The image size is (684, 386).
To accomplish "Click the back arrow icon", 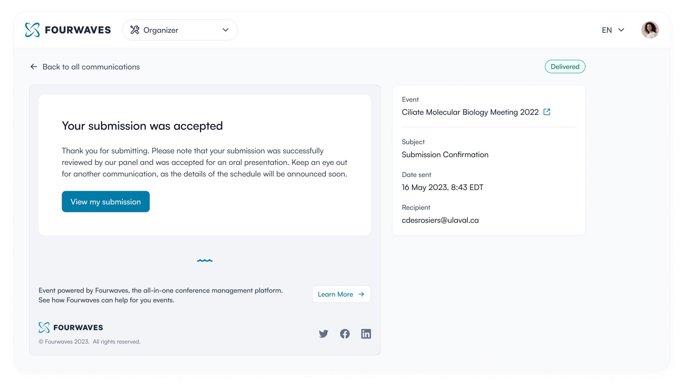I will click(34, 67).
